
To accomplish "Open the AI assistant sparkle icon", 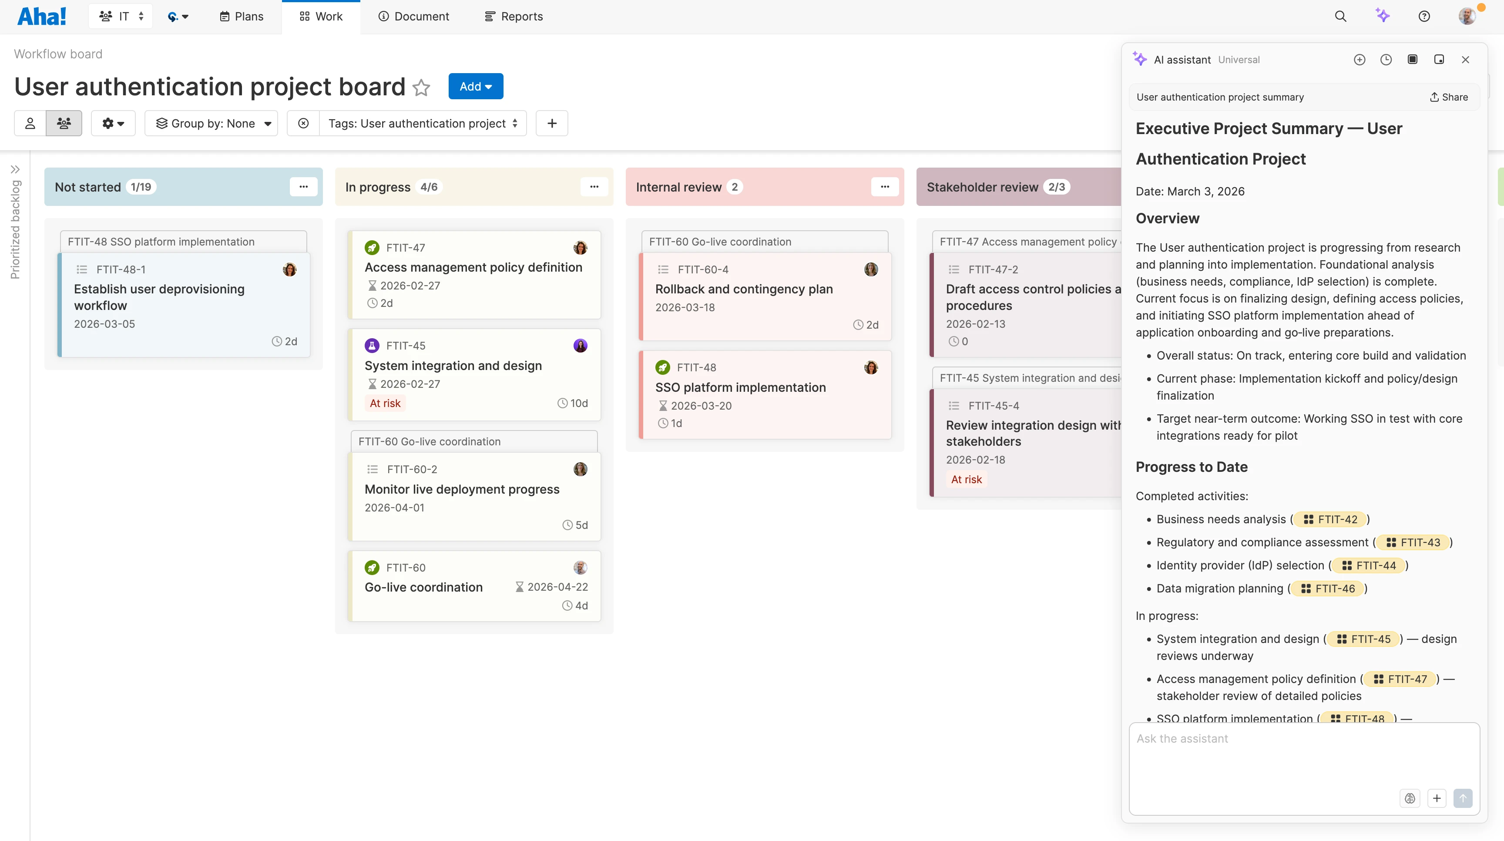I will point(1383,16).
